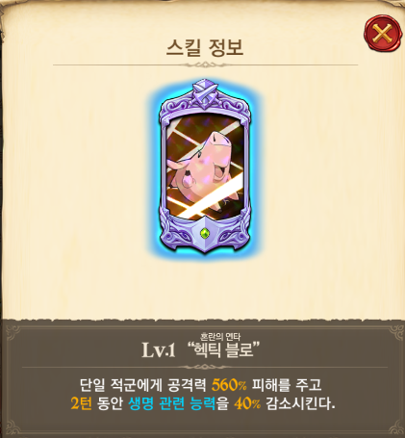Close the skill info popup with red X
Viewport: 405px width, 438px height.
coord(382,33)
